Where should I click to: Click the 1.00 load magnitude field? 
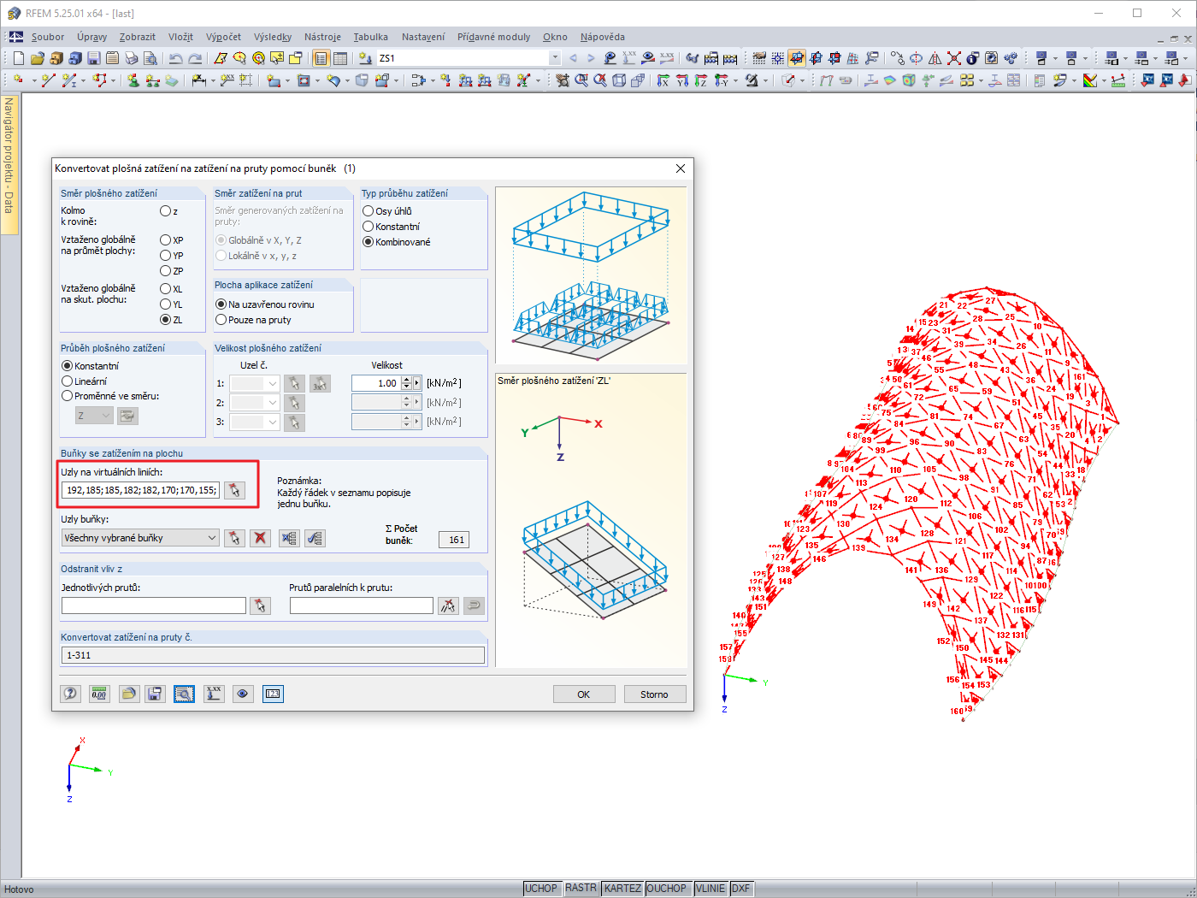[x=376, y=384]
